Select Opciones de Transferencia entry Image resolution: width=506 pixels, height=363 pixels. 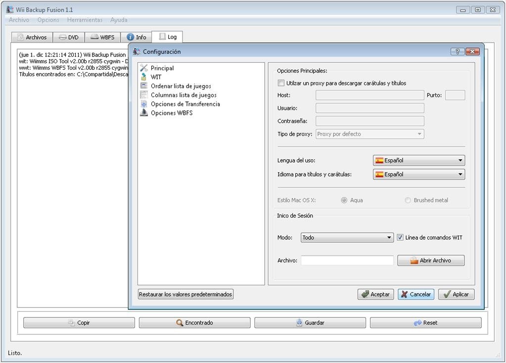(185, 104)
